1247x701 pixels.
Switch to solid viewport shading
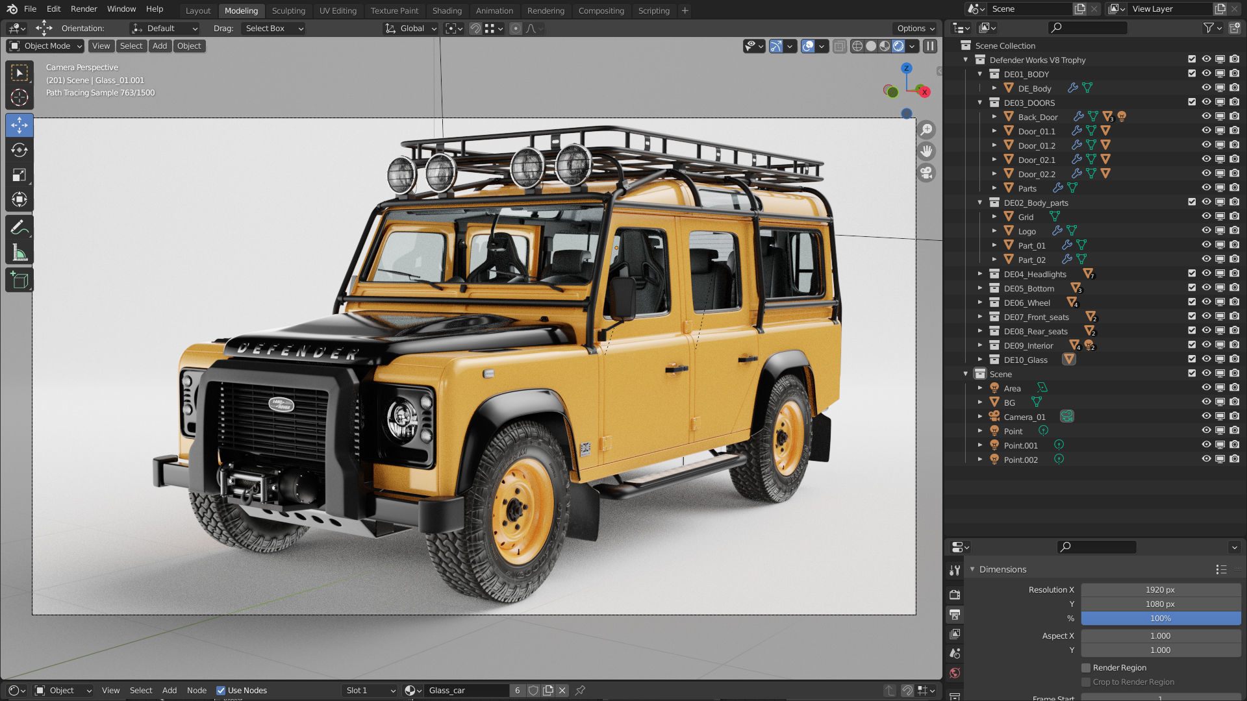(x=871, y=46)
